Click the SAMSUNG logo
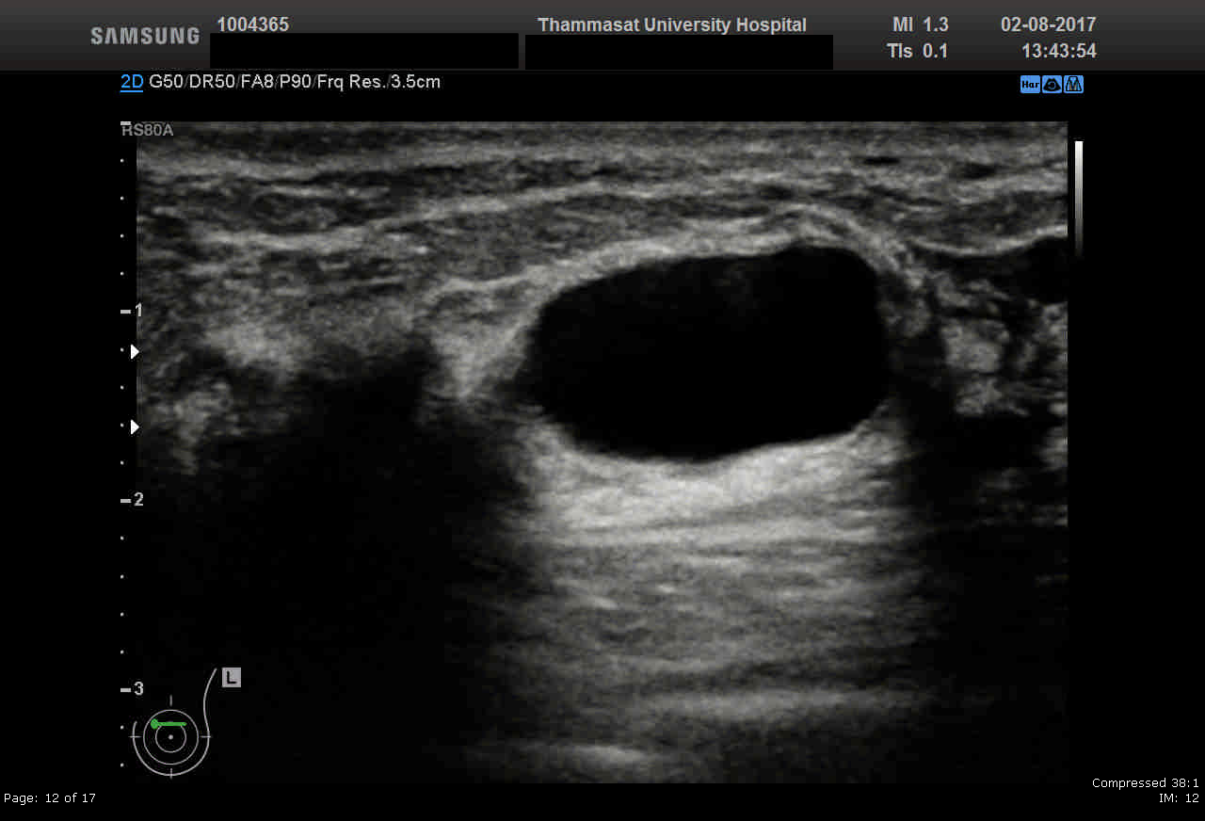Image resolution: width=1205 pixels, height=821 pixels. [x=145, y=36]
